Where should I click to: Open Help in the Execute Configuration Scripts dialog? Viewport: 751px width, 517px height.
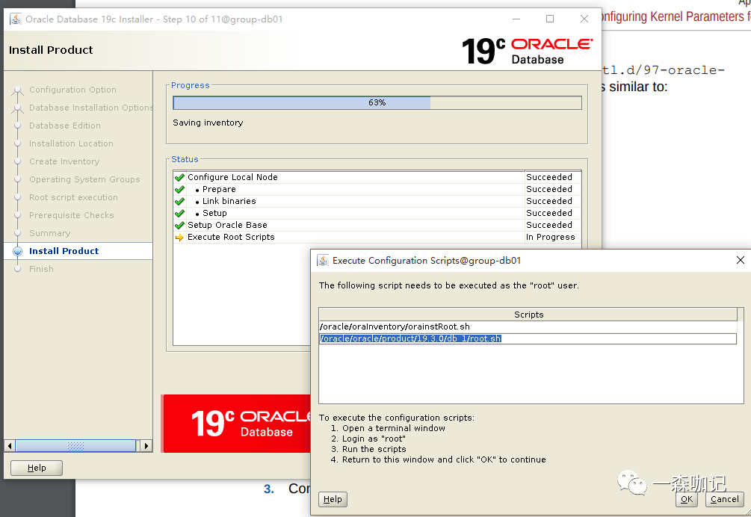(333, 500)
